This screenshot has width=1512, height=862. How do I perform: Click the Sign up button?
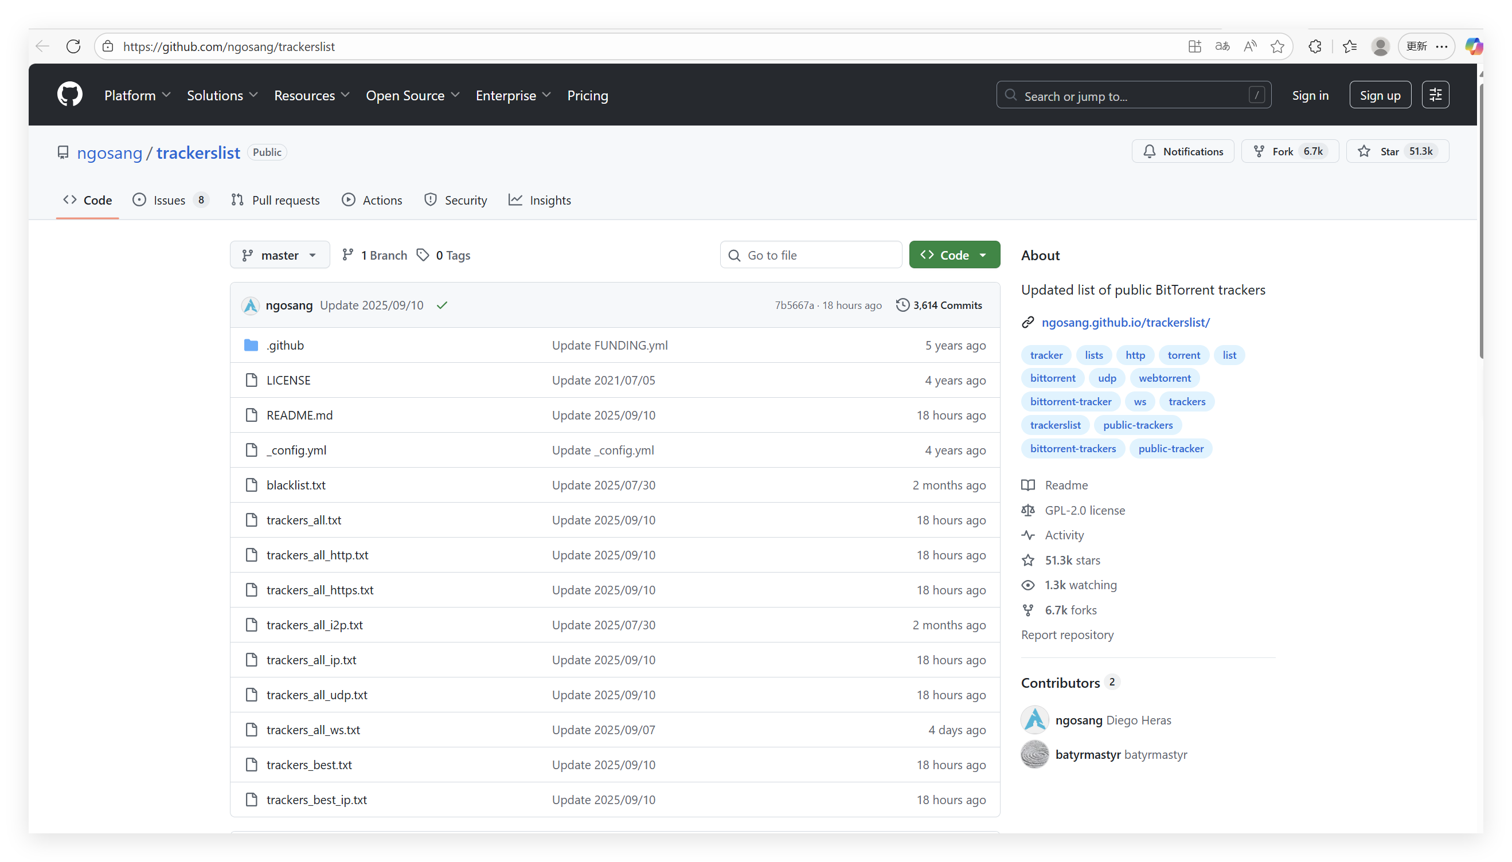[x=1380, y=95]
